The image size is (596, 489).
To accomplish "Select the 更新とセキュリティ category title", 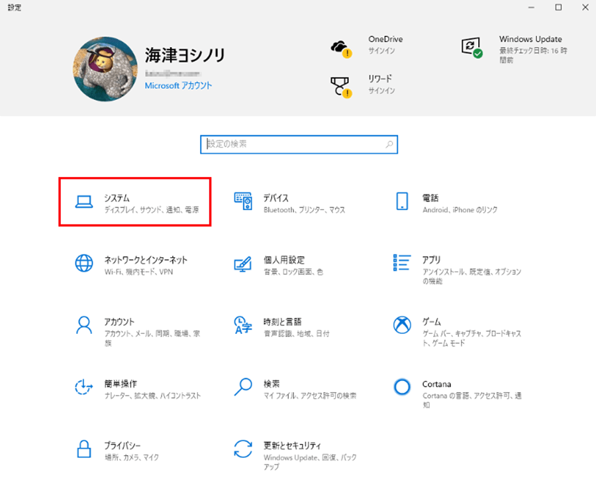I will tap(292, 446).
